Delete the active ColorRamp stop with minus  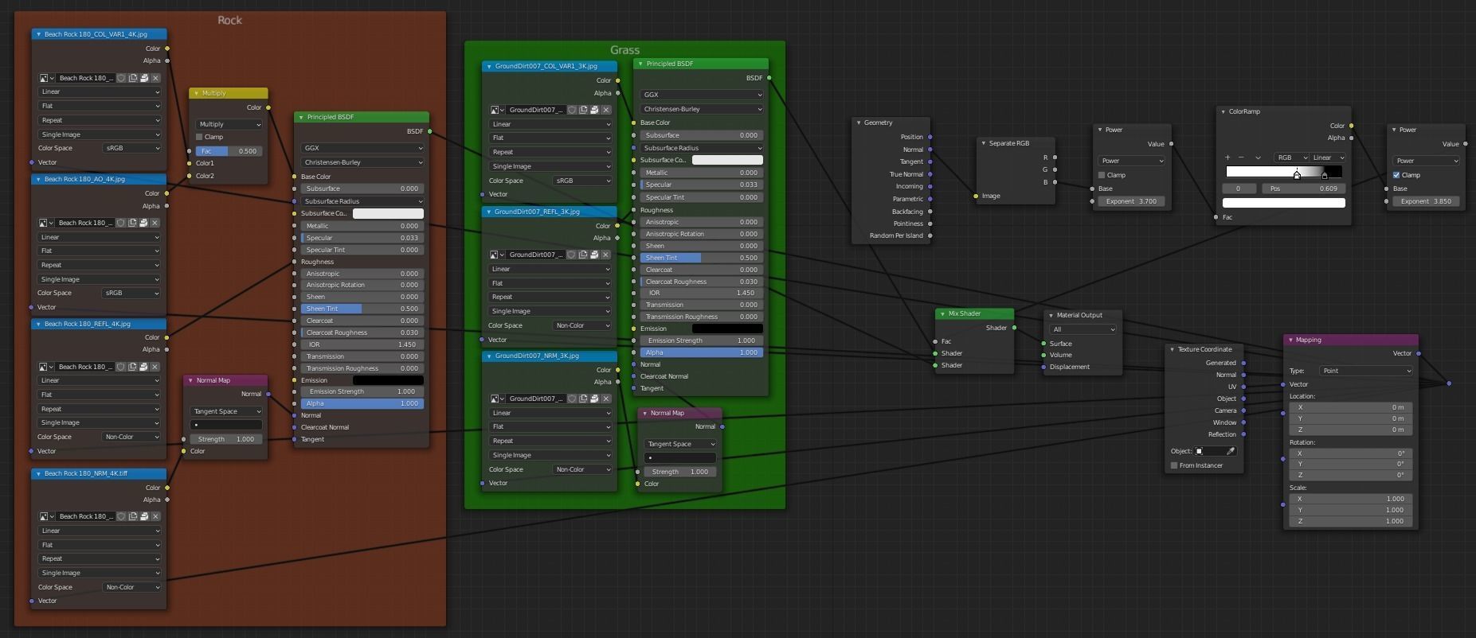[x=1241, y=158]
